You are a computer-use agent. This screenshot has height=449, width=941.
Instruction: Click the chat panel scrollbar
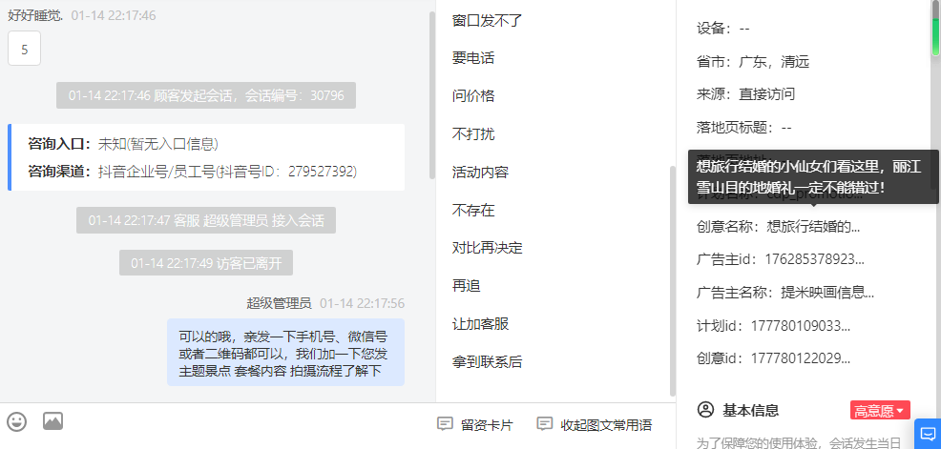point(432,94)
